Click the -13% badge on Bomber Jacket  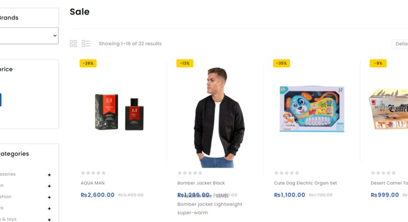[185, 63]
